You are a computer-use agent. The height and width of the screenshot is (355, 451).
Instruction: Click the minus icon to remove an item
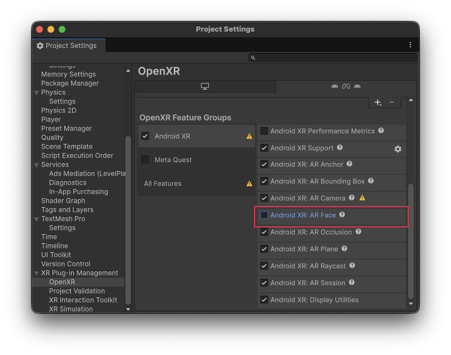pos(392,103)
